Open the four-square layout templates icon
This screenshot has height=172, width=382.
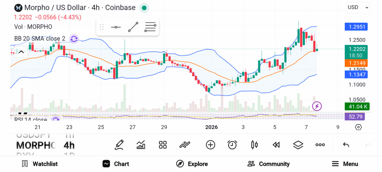[x=163, y=145]
